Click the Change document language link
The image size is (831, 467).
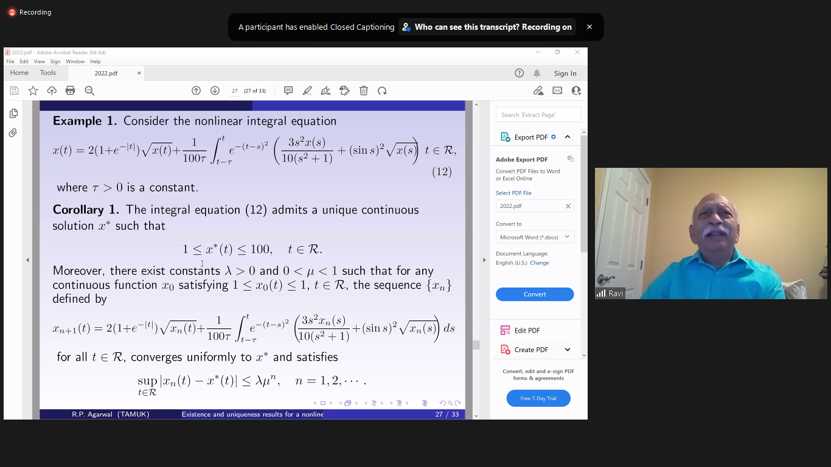539,263
